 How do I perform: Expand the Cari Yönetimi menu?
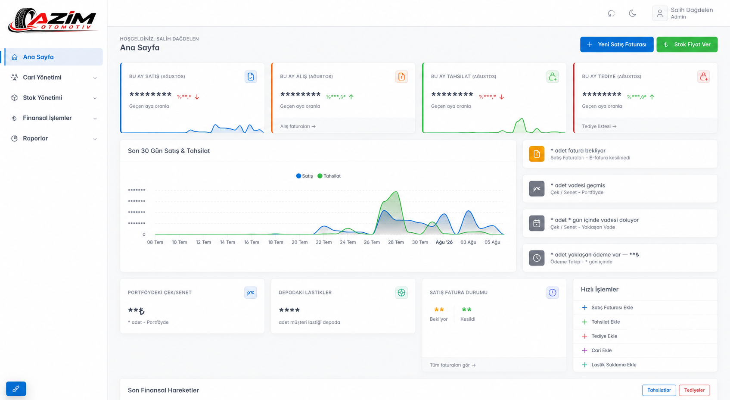pyautogui.click(x=54, y=77)
